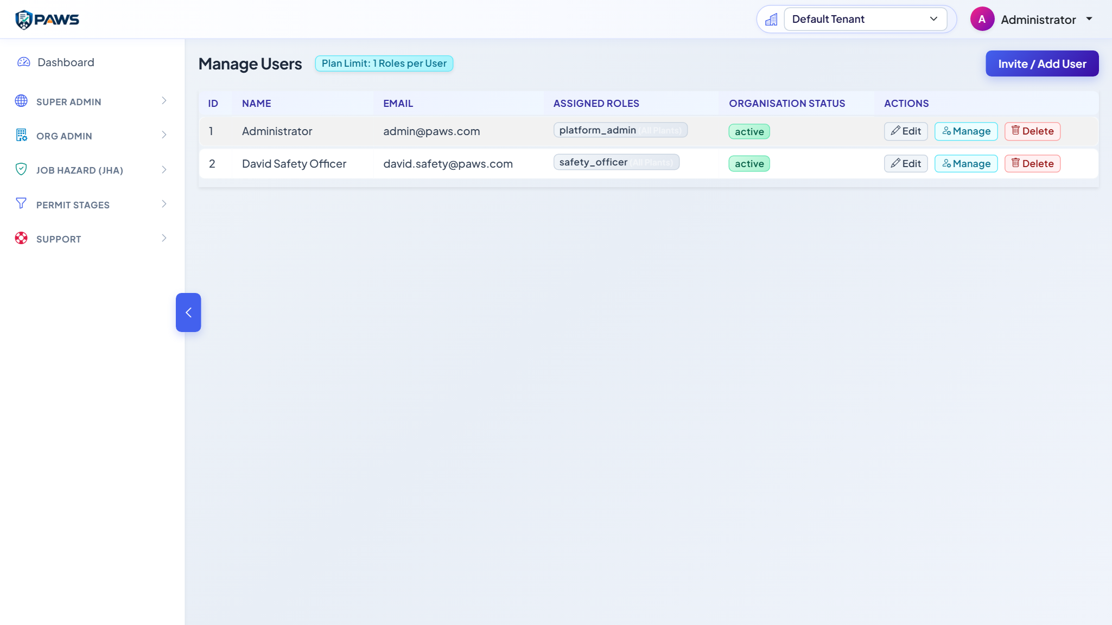Click the Permit Stages funnel icon

21,203
